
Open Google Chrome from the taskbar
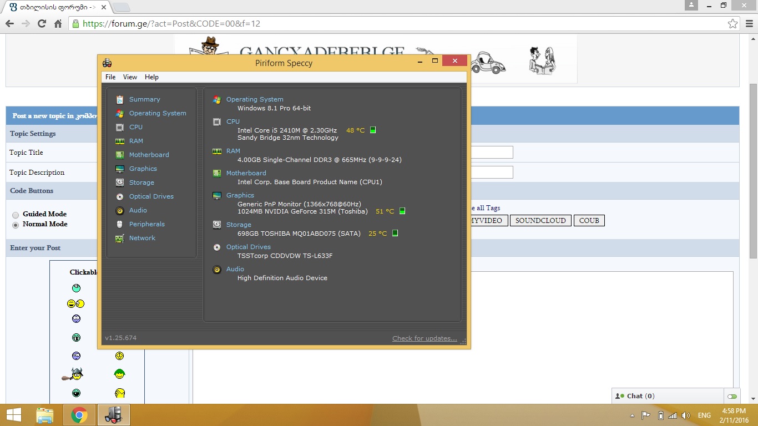coord(79,415)
